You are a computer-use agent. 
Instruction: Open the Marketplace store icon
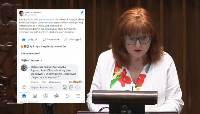point(35,96)
